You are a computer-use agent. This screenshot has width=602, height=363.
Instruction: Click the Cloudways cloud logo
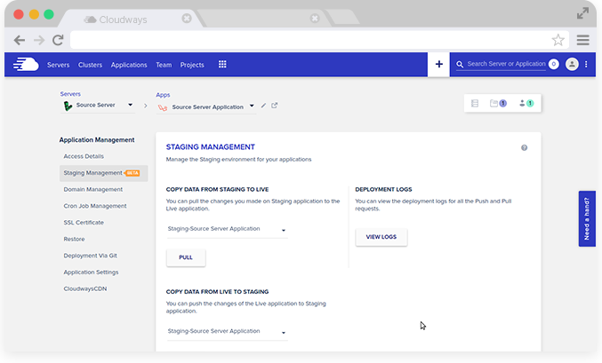click(27, 64)
